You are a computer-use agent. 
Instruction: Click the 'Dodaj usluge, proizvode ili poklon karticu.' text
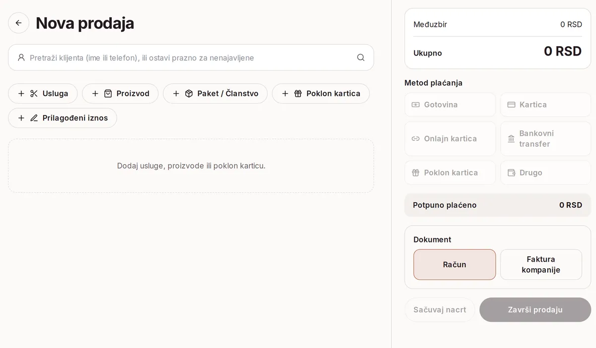point(191,166)
